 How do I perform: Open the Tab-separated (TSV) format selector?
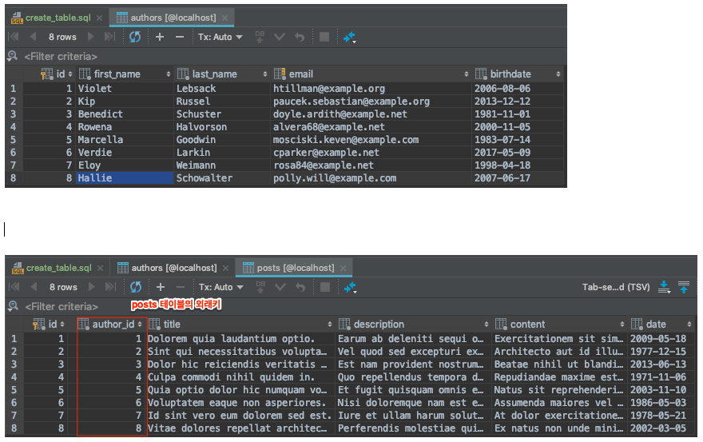pos(616,287)
